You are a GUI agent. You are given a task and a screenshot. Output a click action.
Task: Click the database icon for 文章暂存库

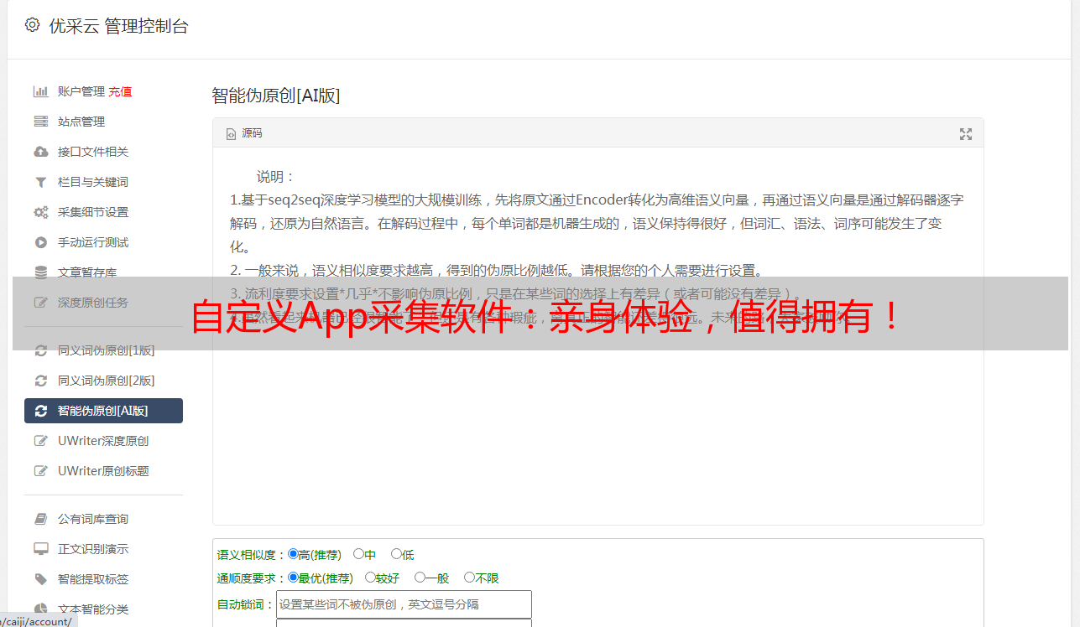40,272
